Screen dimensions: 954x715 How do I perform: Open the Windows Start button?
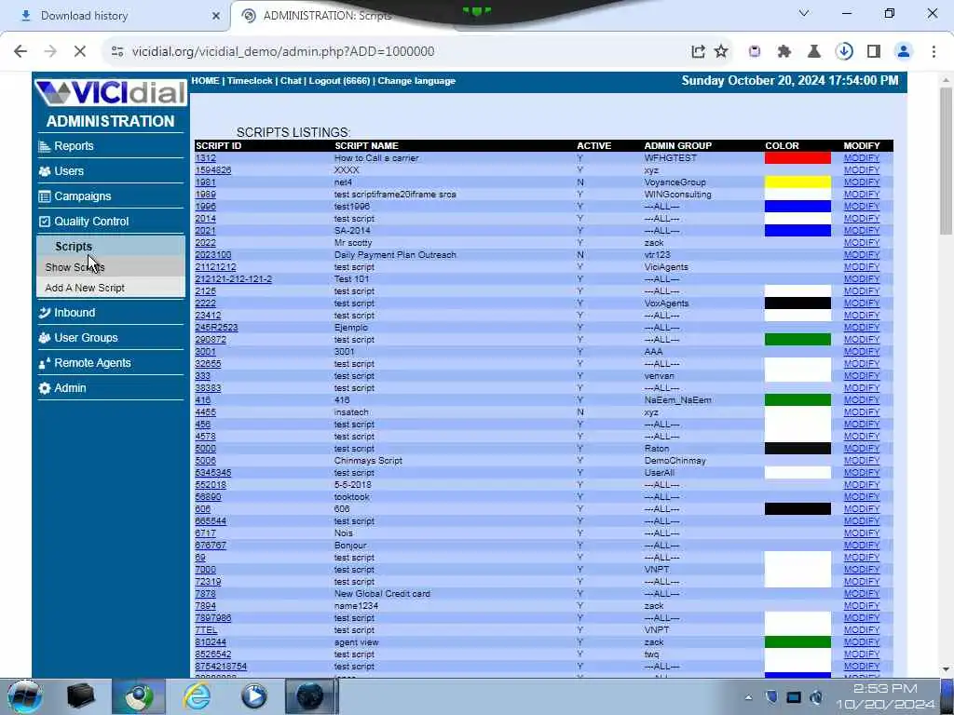pyautogui.click(x=24, y=696)
